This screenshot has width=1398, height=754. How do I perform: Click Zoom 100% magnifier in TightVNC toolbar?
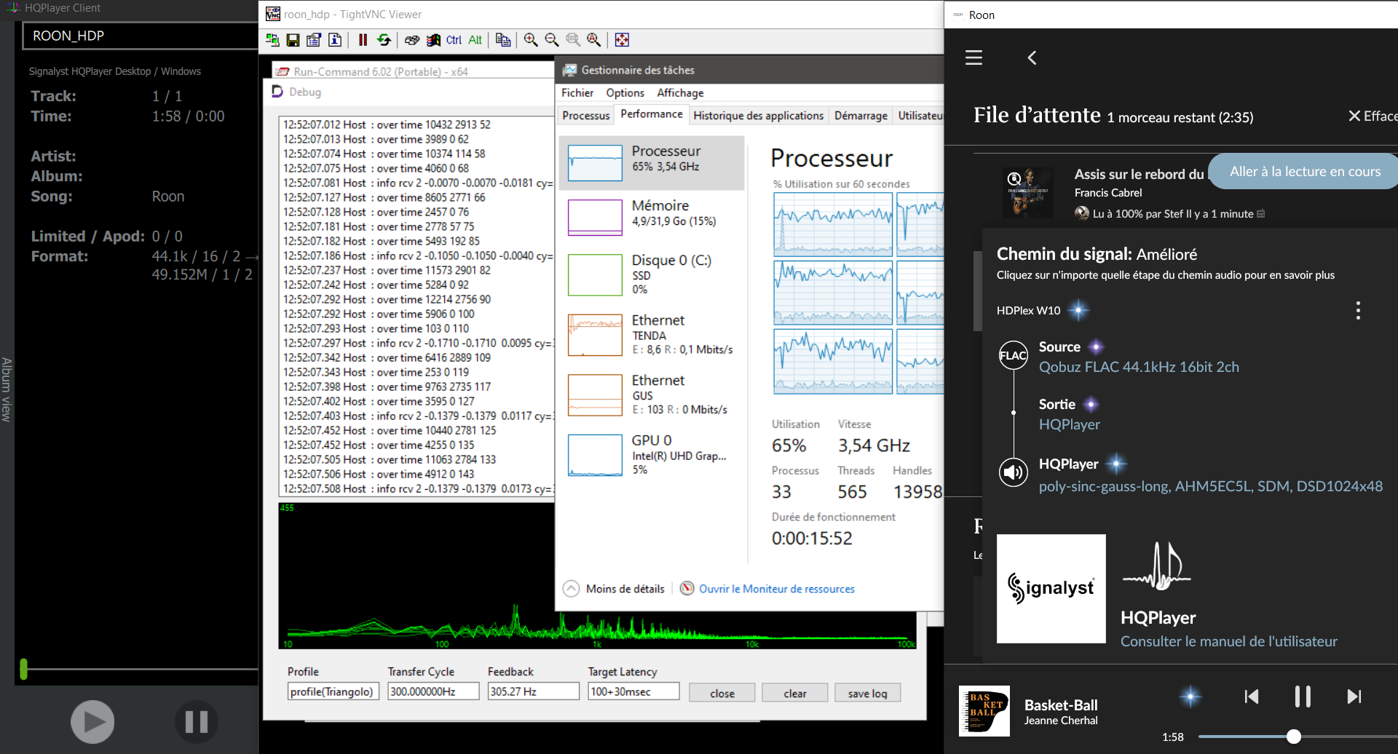pyautogui.click(x=573, y=40)
